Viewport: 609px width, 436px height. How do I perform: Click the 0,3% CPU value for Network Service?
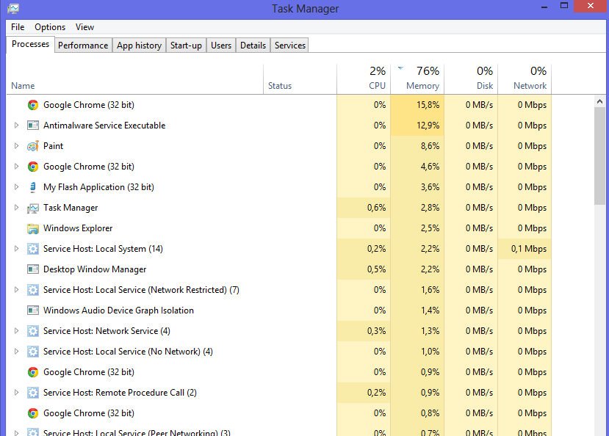click(376, 331)
